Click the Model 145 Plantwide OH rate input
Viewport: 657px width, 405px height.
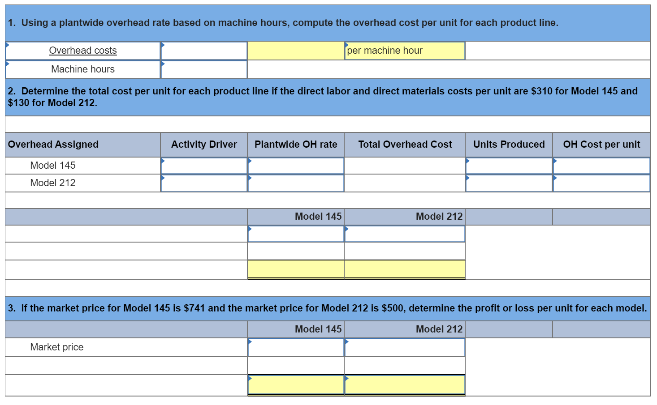click(296, 166)
